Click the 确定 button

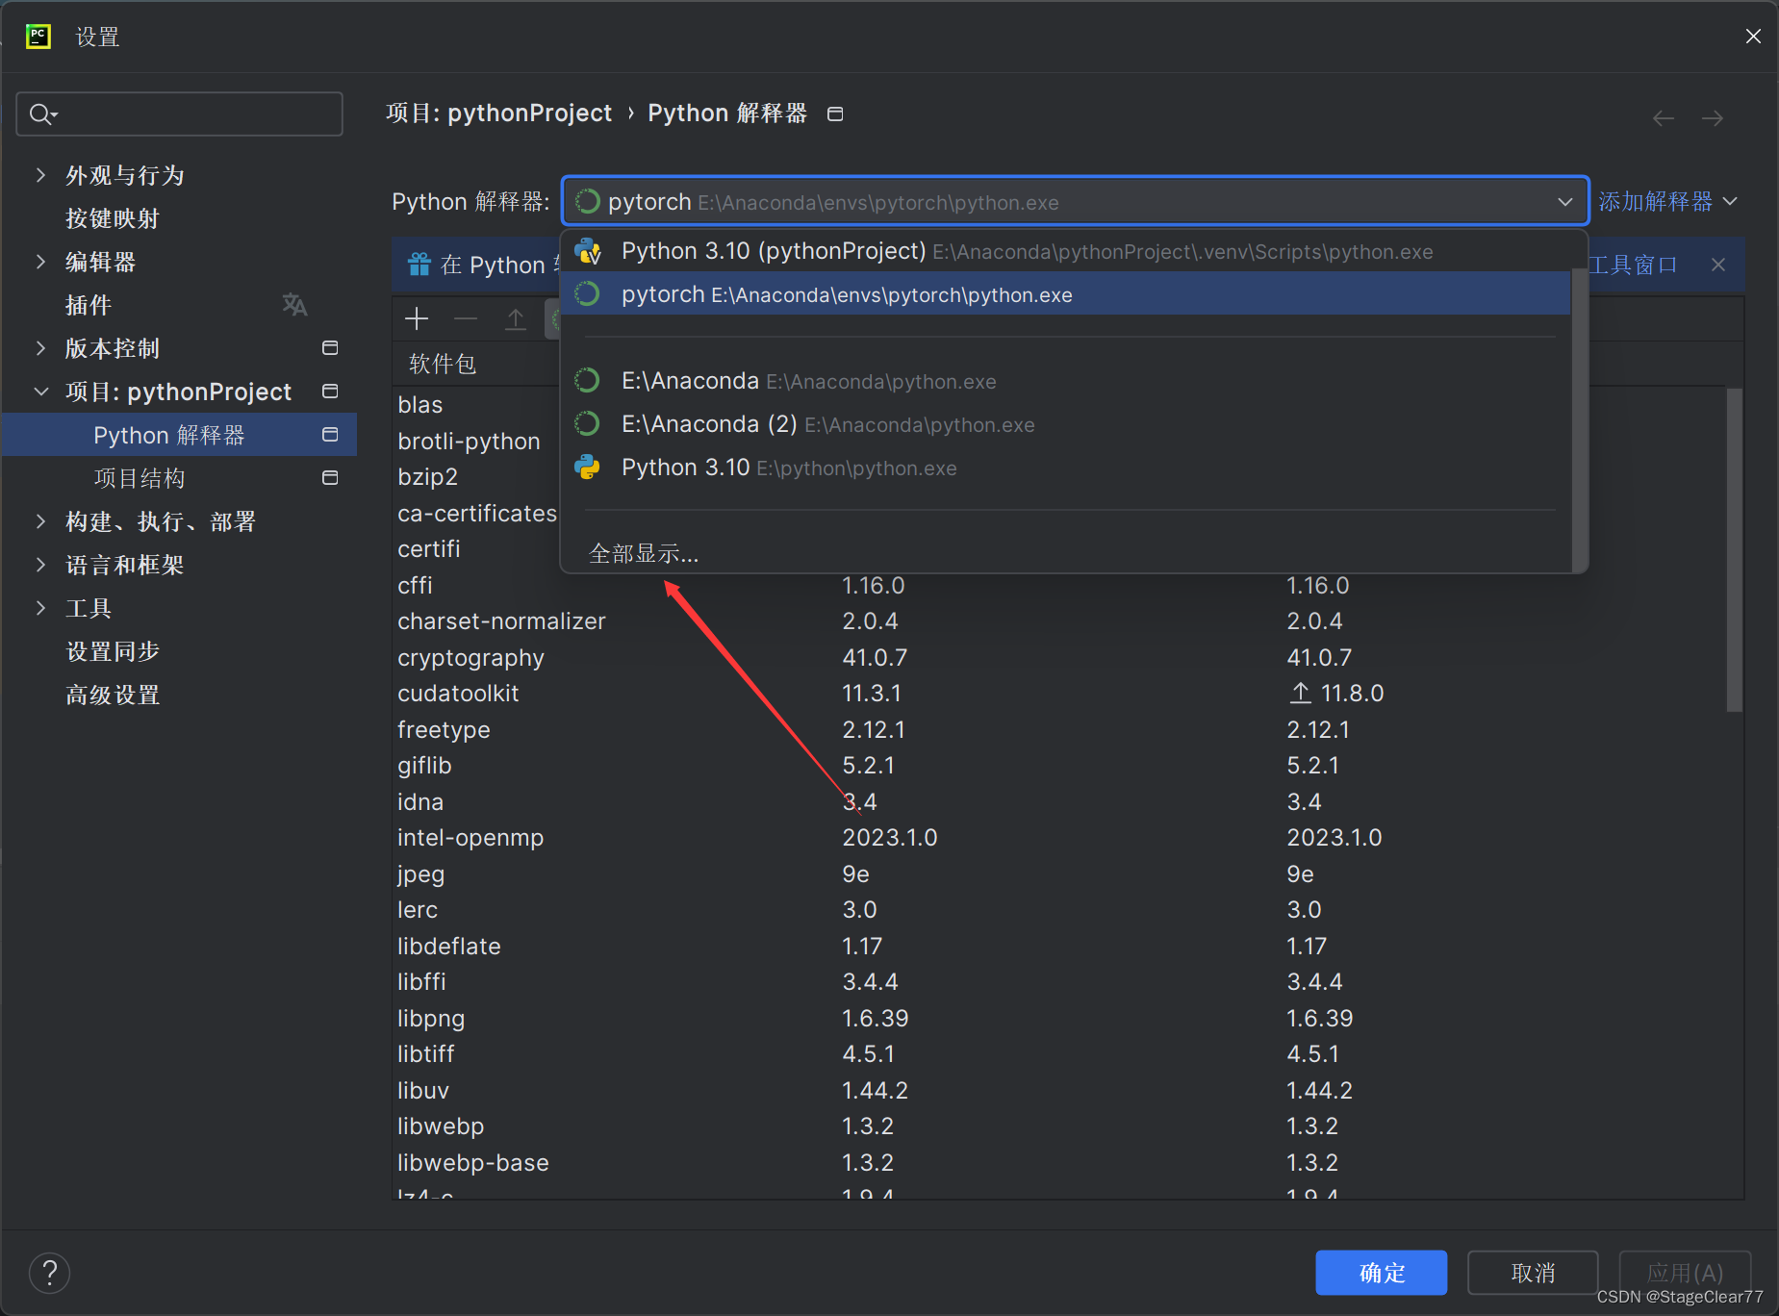[x=1381, y=1273]
